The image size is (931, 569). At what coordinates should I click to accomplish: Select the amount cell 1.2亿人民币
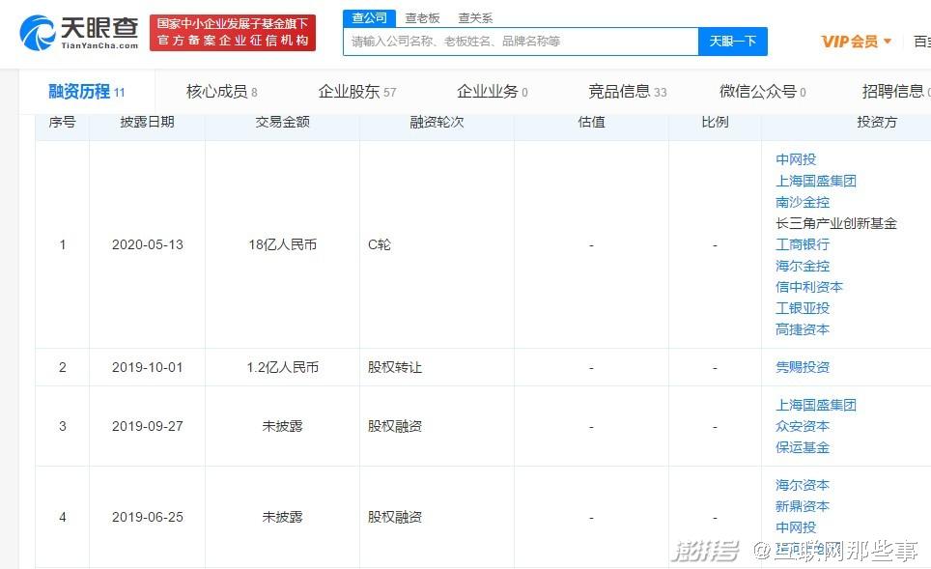(283, 368)
